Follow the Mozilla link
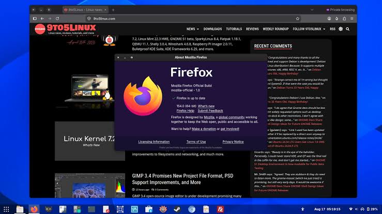 pyautogui.click(x=209, y=118)
